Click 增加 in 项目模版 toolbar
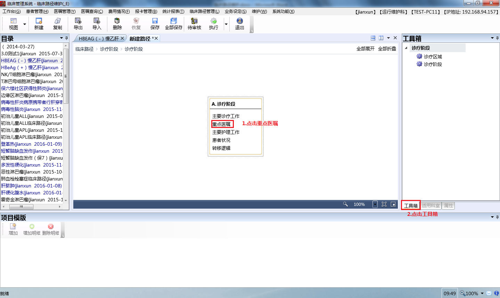Viewport: 500px width, 298px height. click(x=13, y=229)
